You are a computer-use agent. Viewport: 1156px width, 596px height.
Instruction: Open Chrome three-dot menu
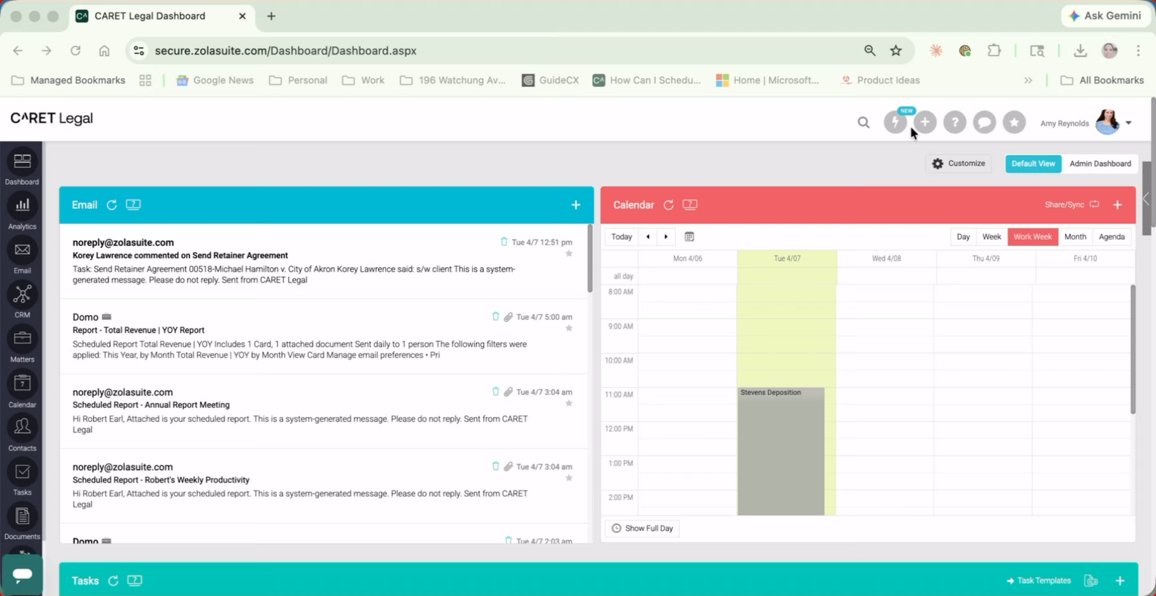[1138, 51]
